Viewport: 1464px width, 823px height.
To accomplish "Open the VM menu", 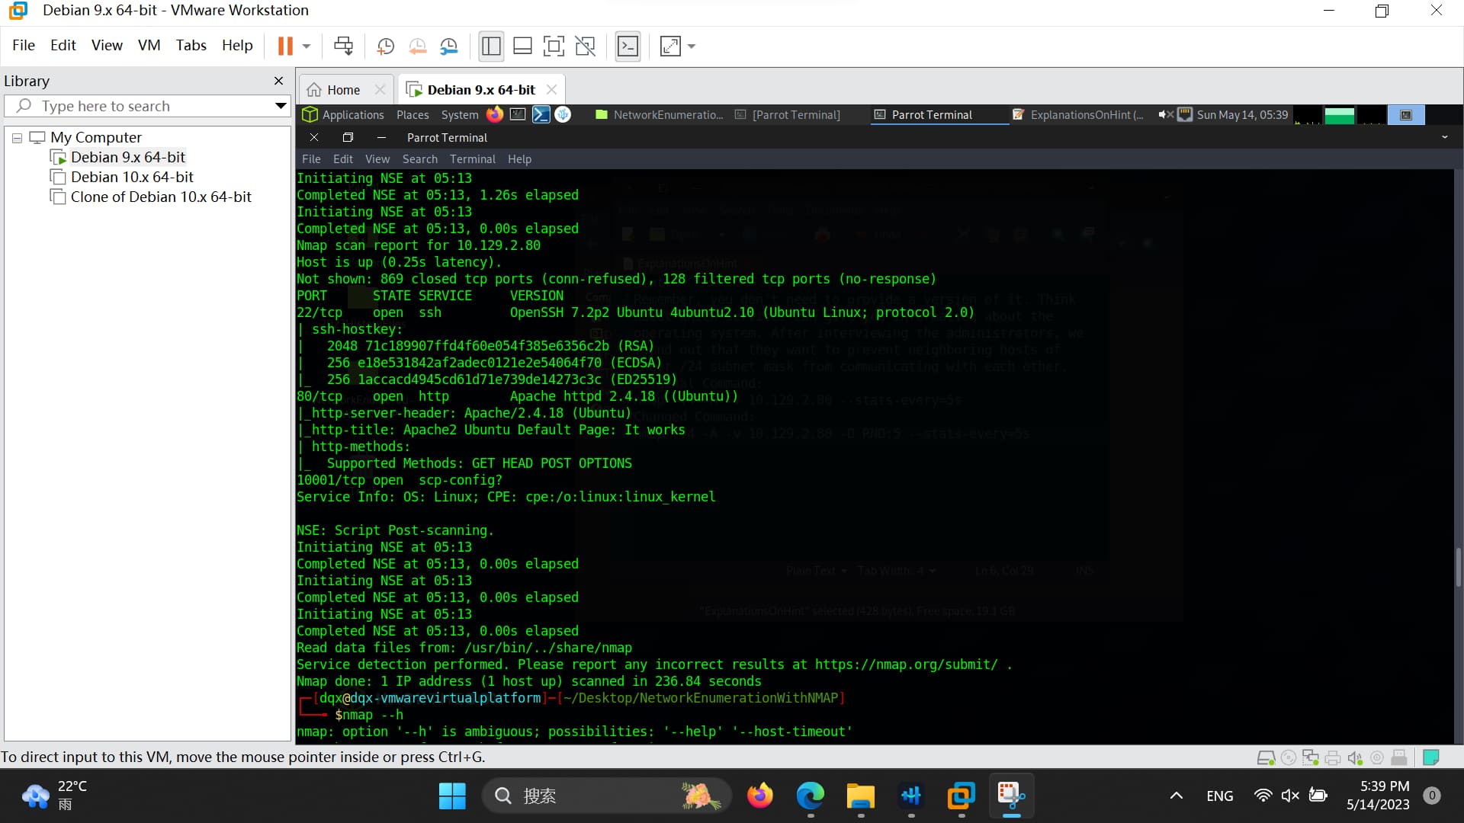I will 149,45.
